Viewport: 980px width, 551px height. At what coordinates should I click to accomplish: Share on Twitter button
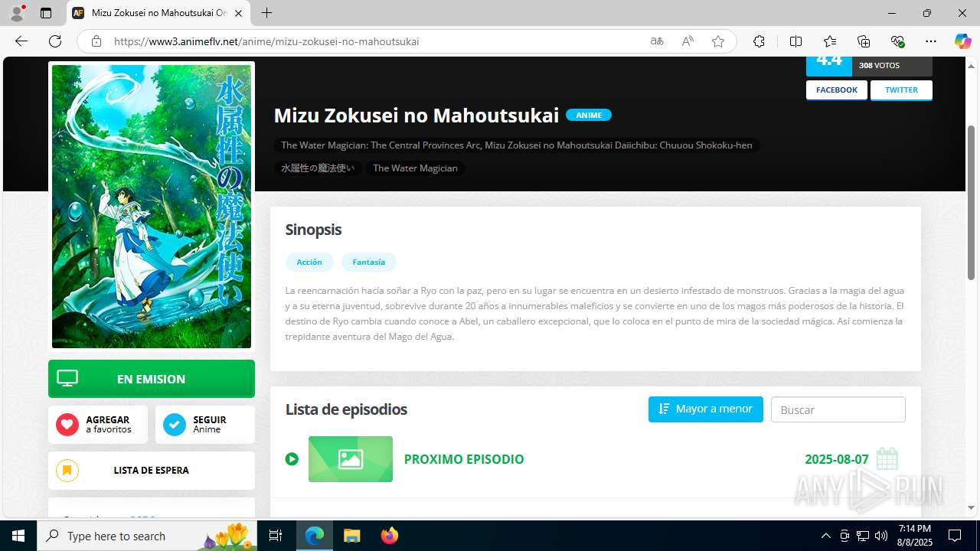click(x=901, y=90)
